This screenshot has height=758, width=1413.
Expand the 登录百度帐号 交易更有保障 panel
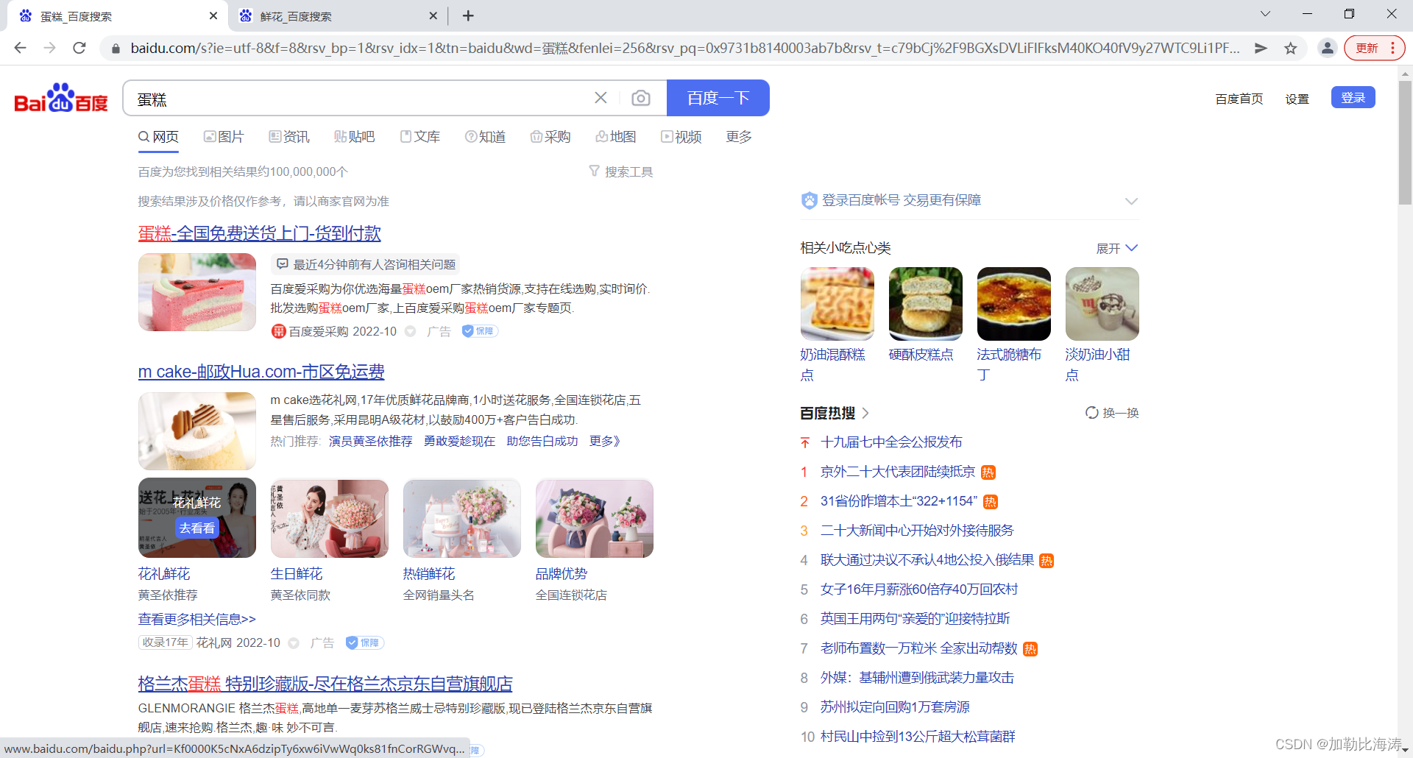(x=1131, y=201)
